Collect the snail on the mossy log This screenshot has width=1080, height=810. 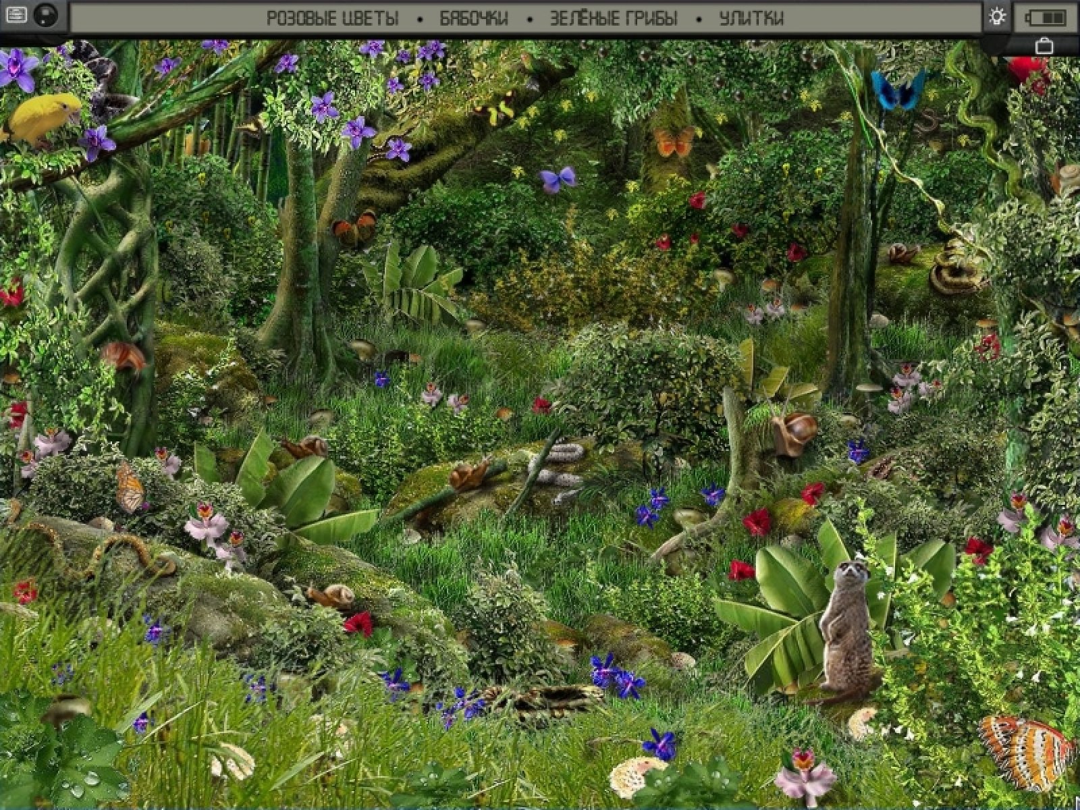tap(469, 475)
